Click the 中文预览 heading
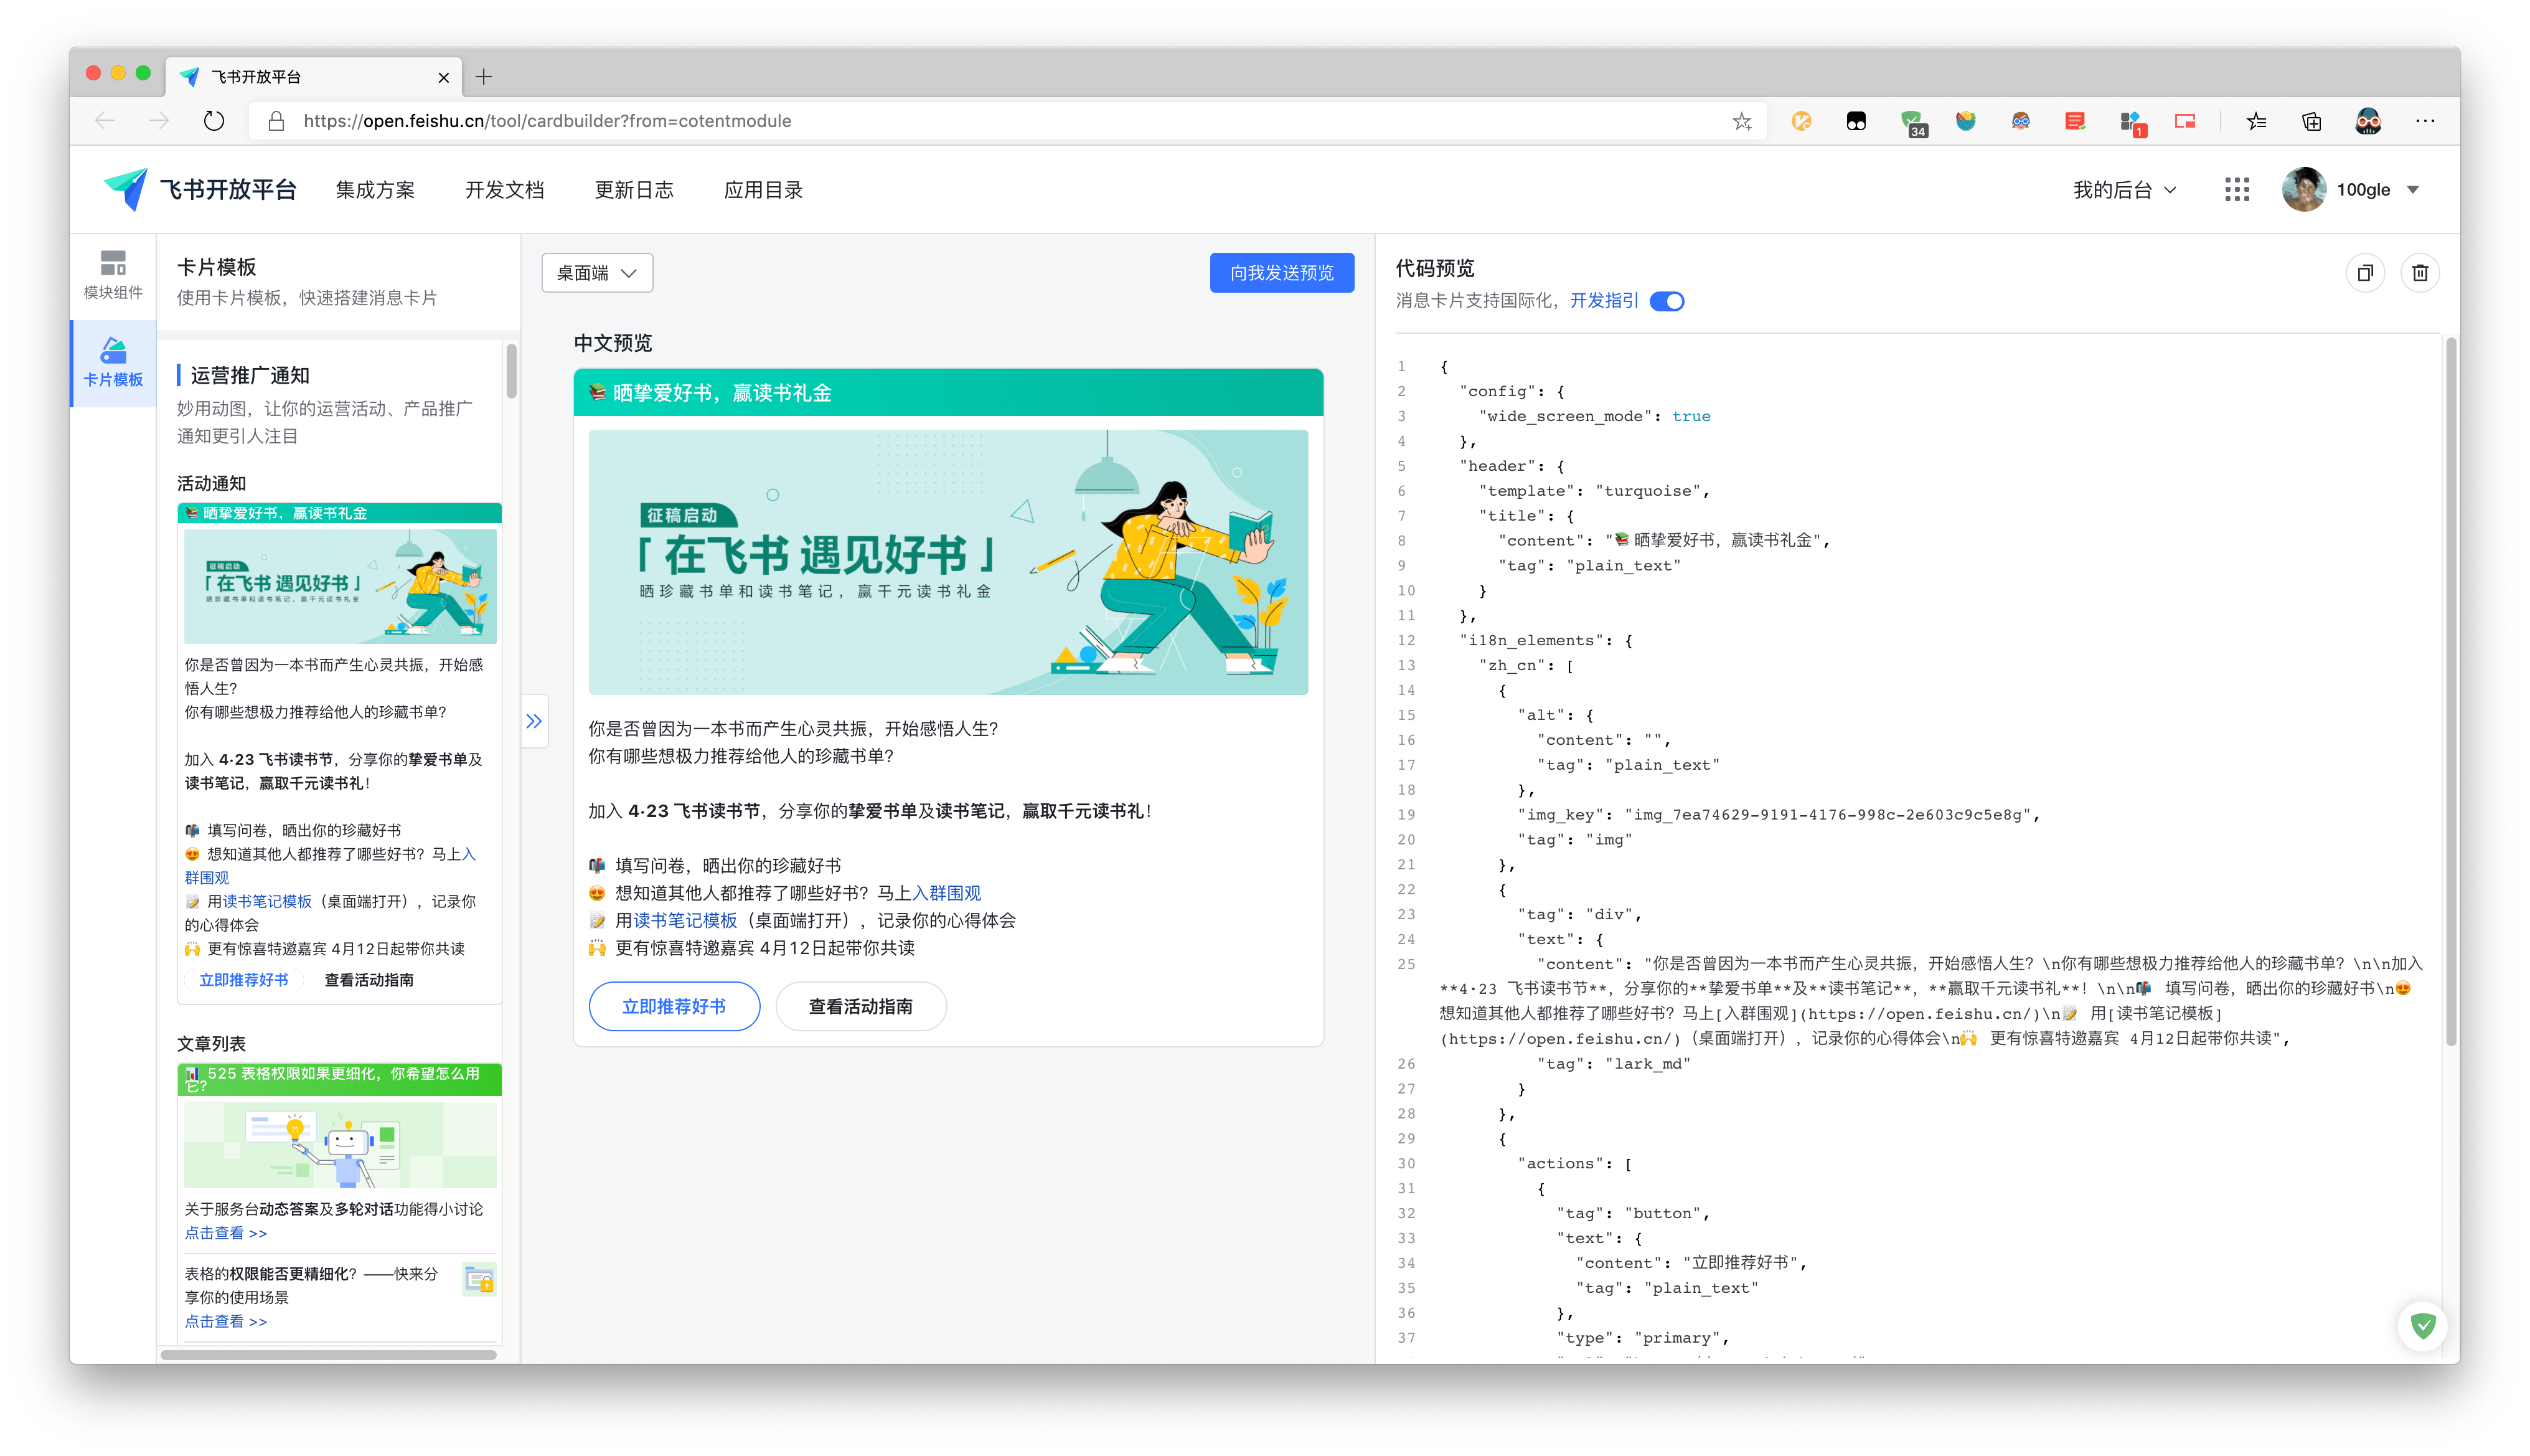Image resolution: width=2530 pixels, height=1456 pixels. [x=612, y=343]
